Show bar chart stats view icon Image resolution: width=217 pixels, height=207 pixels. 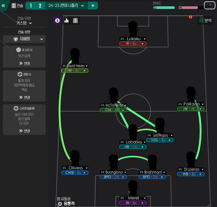pos(66,21)
